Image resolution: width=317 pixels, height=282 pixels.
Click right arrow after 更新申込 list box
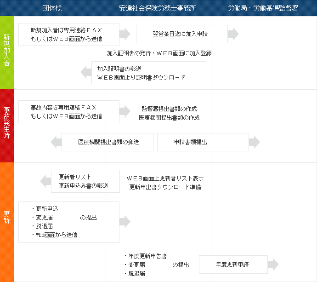(x=125, y=222)
